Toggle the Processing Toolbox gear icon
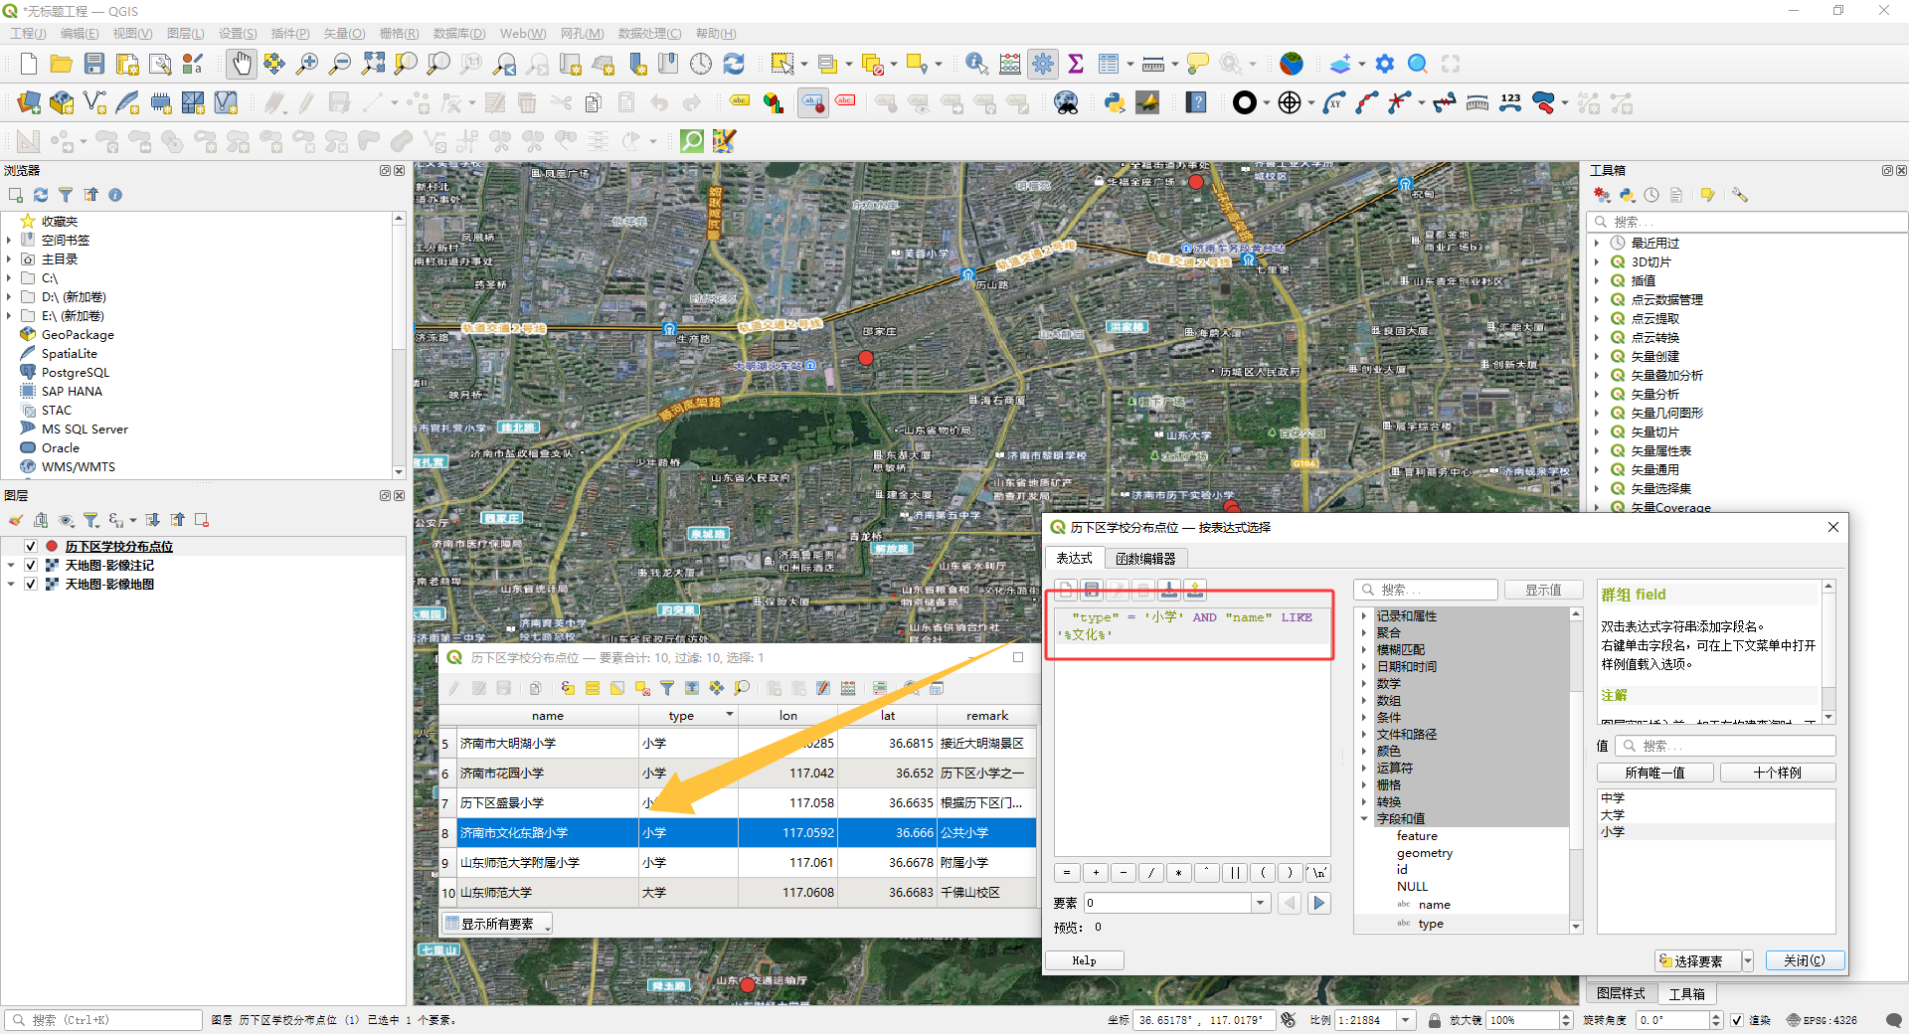Image resolution: width=1909 pixels, height=1034 pixels. coord(1043,64)
